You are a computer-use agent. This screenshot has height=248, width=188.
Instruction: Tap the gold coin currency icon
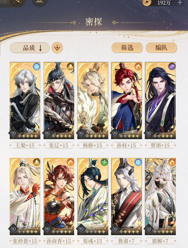tap(147, 2)
